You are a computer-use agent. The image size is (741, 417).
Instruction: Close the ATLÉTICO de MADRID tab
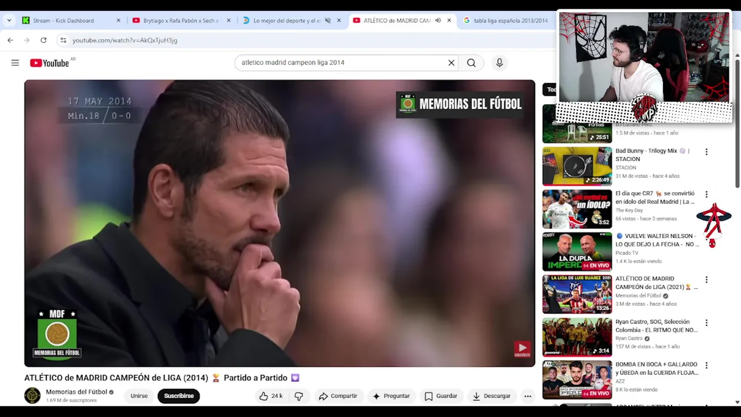(x=449, y=20)
